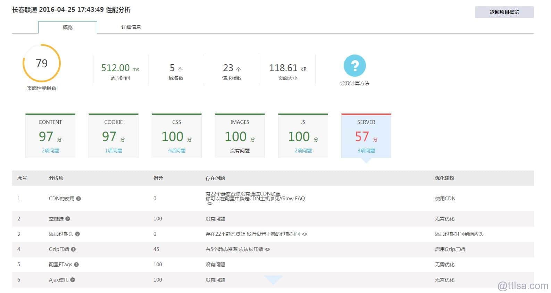The image size is (551, 293).
Task: Click help icon next to Ajax使用
Action: (73, 280)
